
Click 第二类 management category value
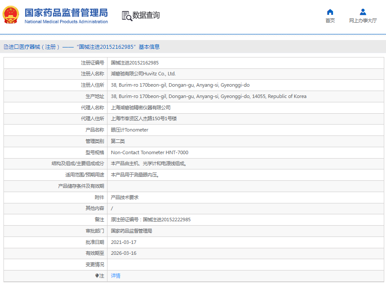[117, 141]
